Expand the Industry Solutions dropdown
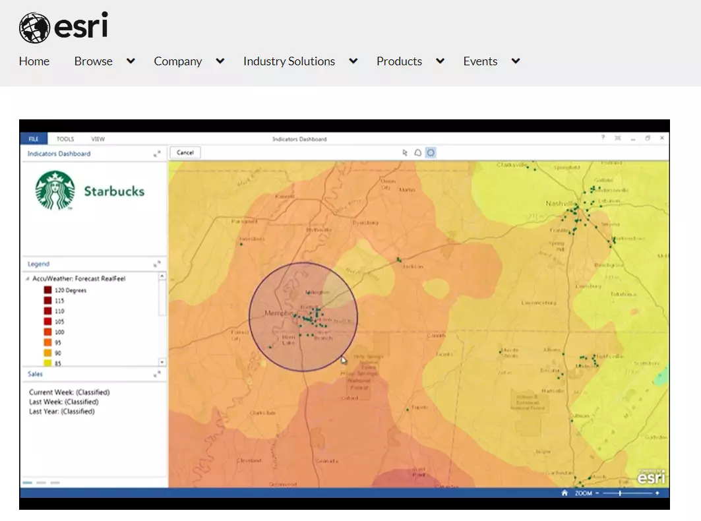The width and height of the screenshot is (701, 521). (x=353, y=61)
